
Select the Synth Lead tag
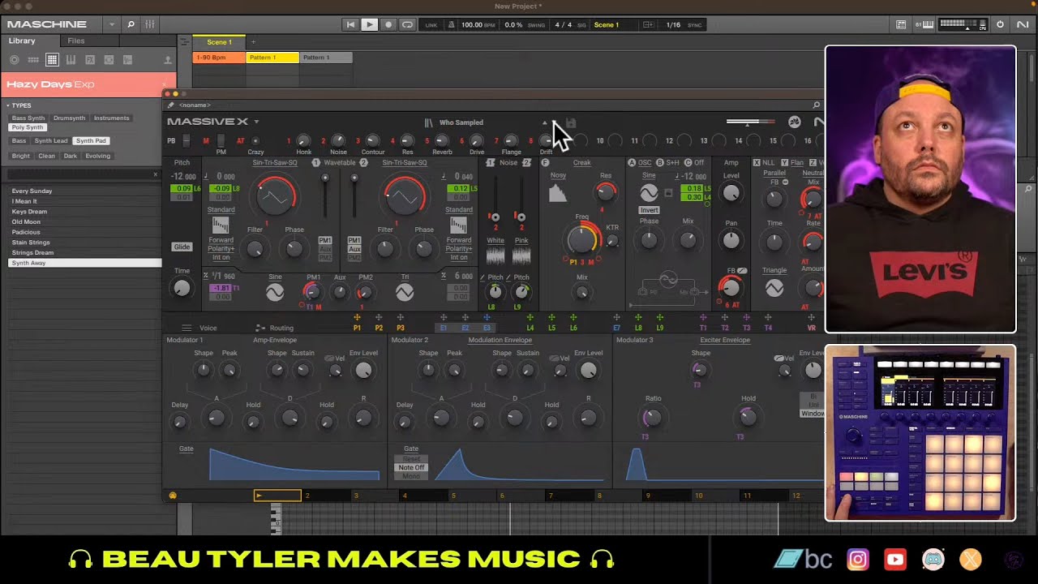(51, 140)
